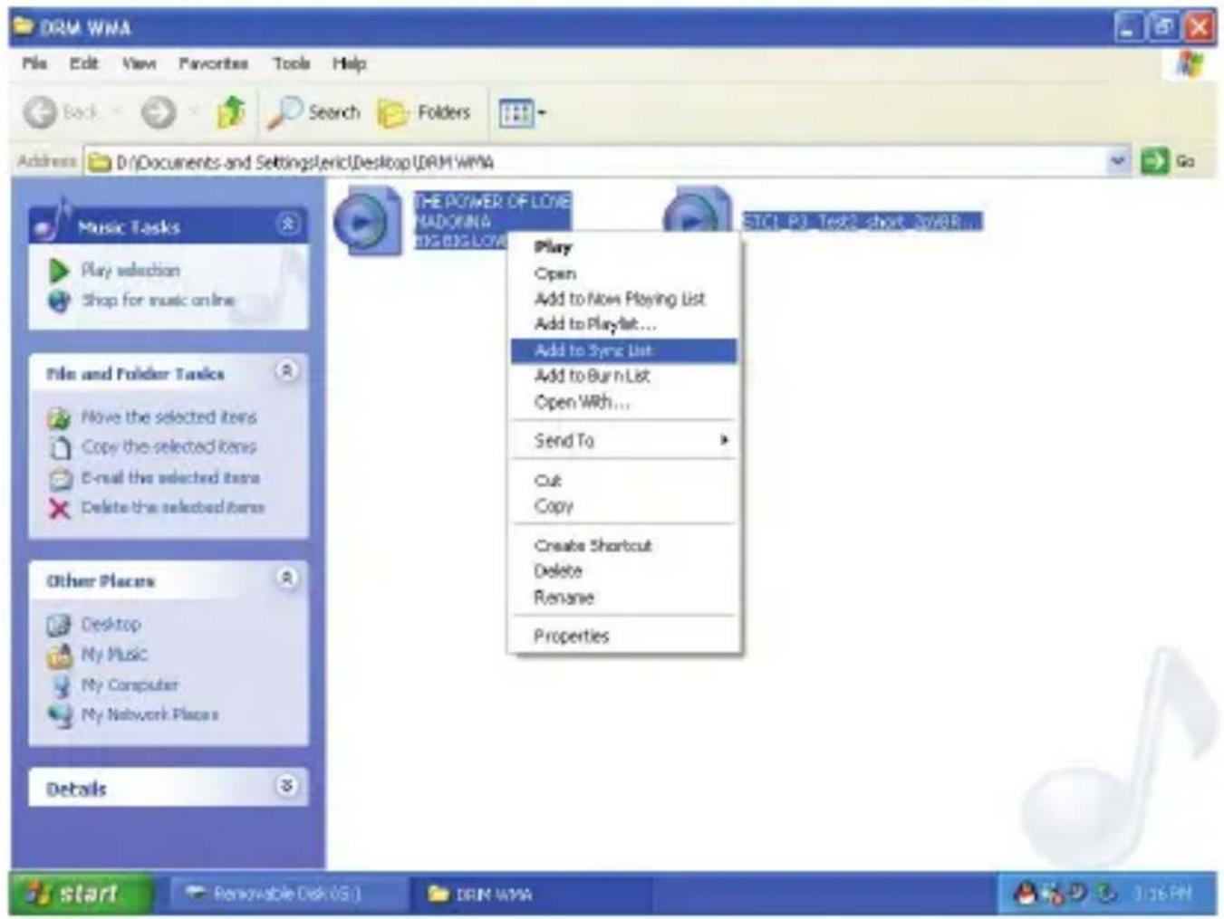Open My Music in Other Places
This screenshot has height=919, width=1224.
click(114, 654)
